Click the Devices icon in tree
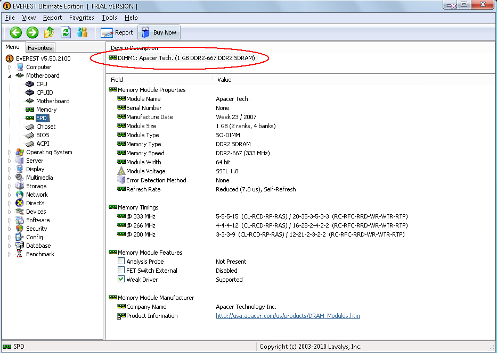This screenshot has width=497, height=353. 20,212
